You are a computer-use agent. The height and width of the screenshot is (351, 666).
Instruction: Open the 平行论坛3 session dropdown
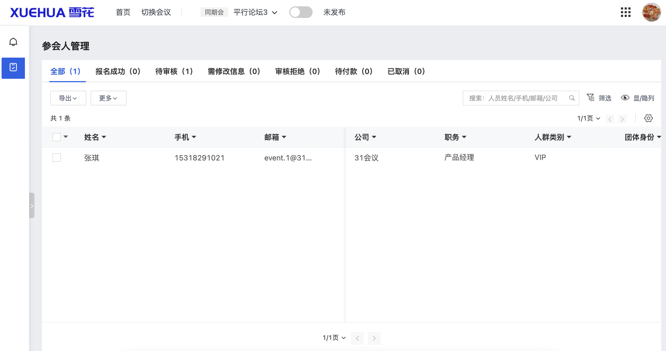pos(255,12)
